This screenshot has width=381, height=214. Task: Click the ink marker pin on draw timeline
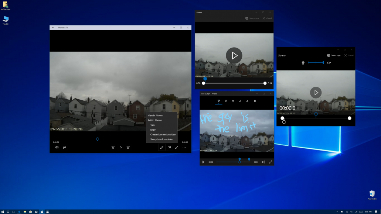249,159
